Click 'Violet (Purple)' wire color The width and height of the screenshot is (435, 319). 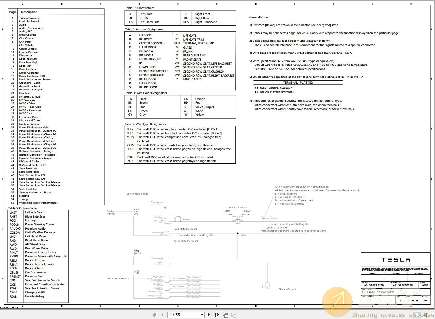pos(205,107)
